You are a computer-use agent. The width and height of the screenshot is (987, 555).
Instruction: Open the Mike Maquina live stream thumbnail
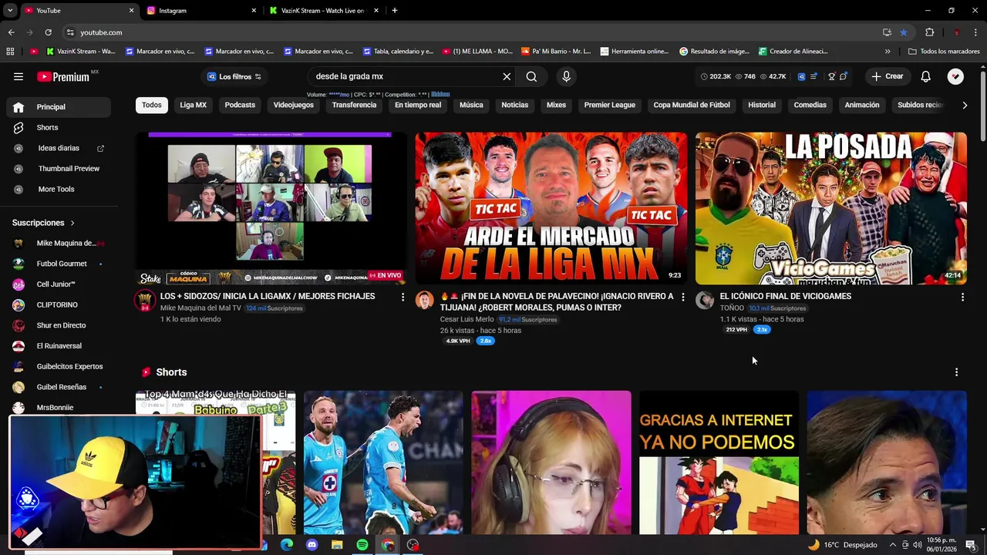click(x=271, y=208)
